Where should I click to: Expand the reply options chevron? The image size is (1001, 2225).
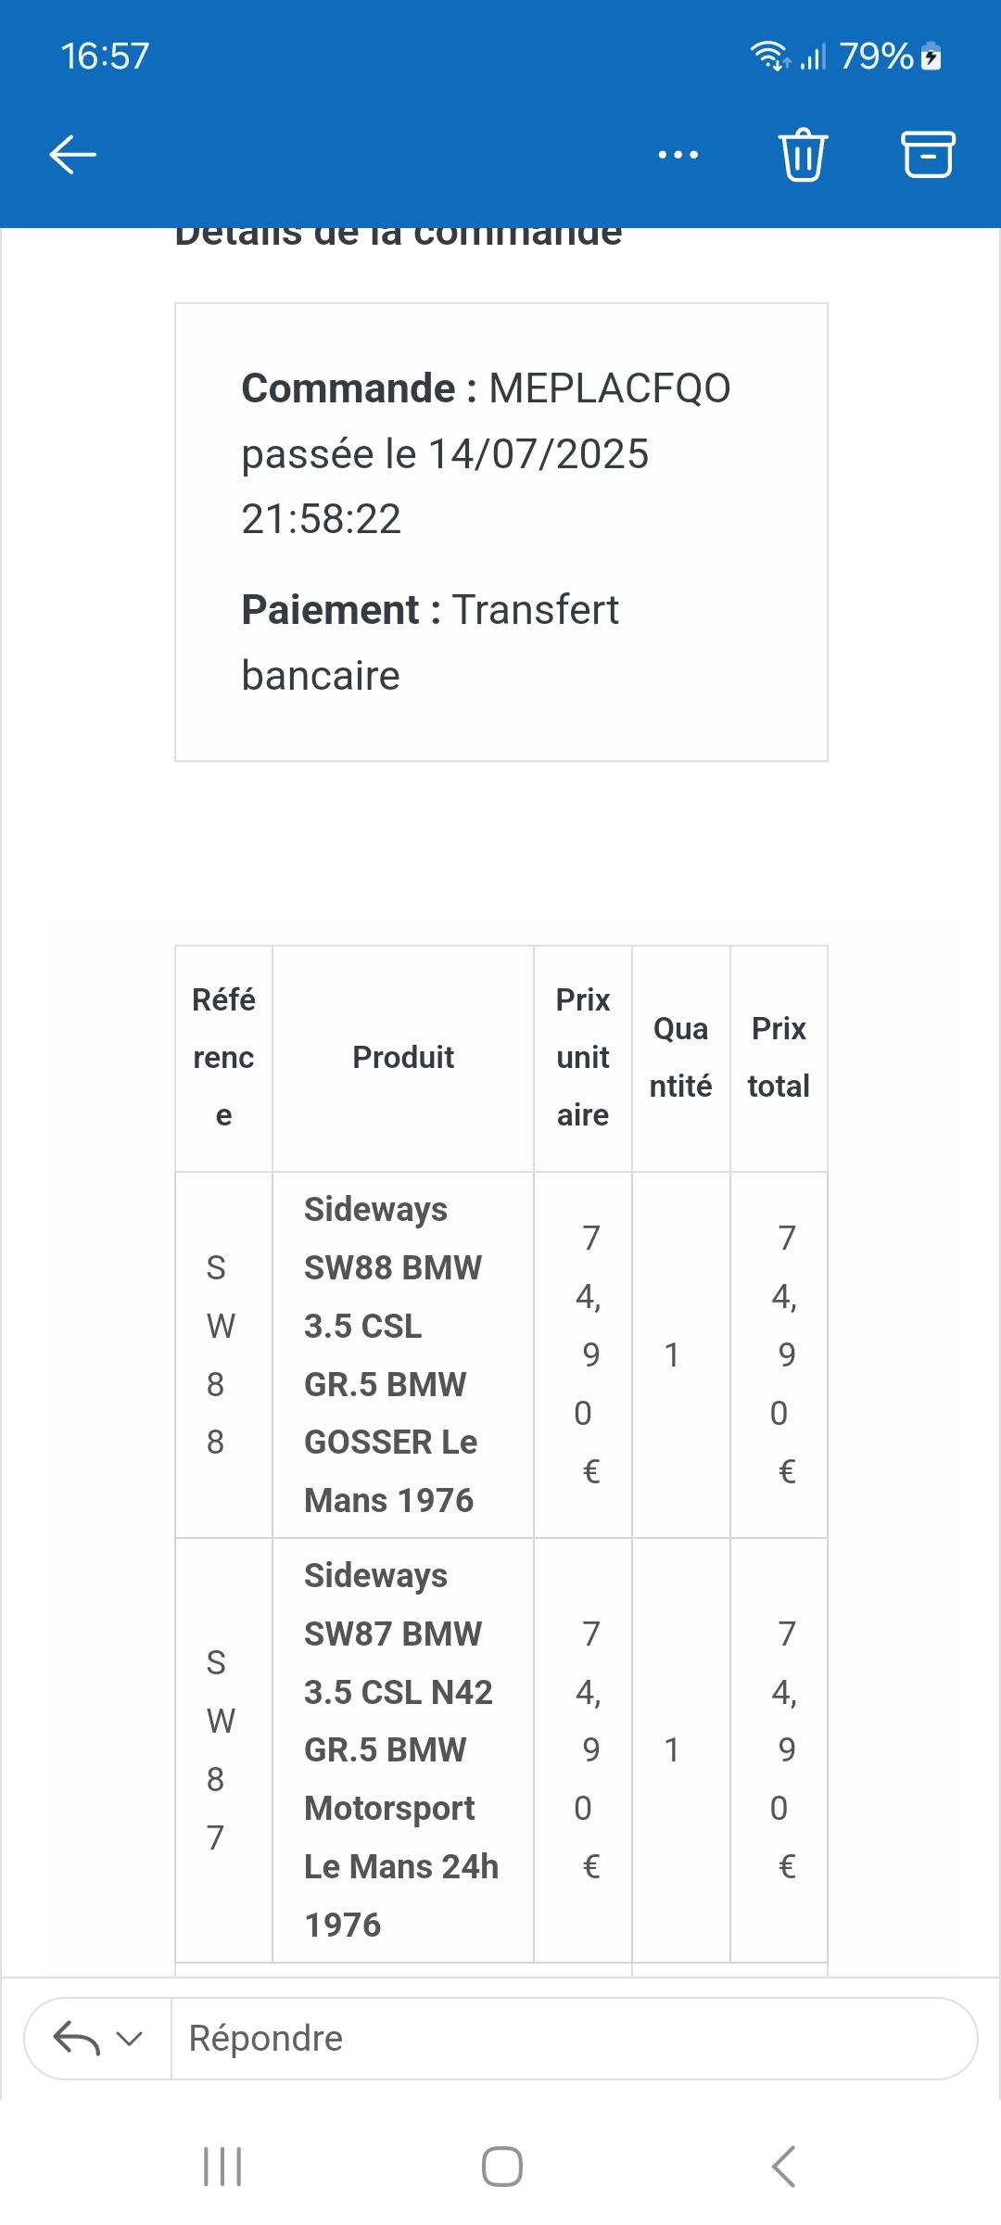point(130,2039)
